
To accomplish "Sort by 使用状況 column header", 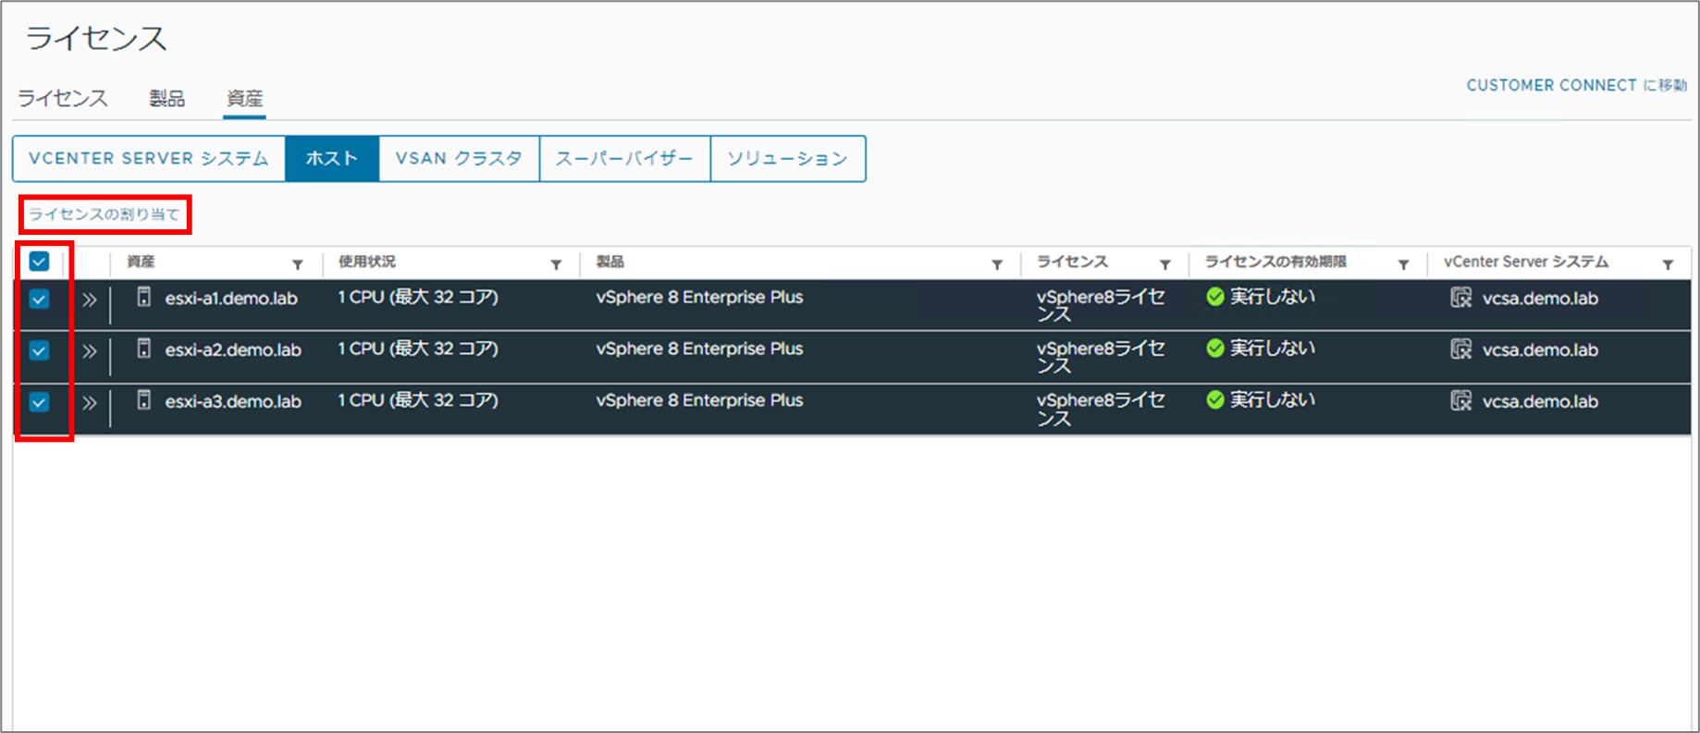I will pyautogui.click(x=366, y=263).
